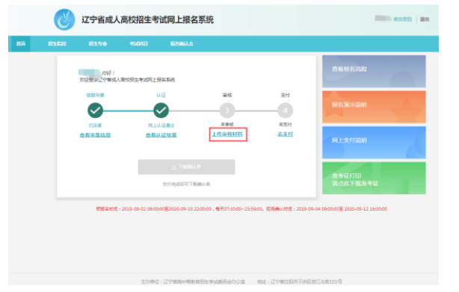Click the 查看采集信息 link
Image resolution: width=459 pixels, height=292 pixels.
[x=95, y=134]
